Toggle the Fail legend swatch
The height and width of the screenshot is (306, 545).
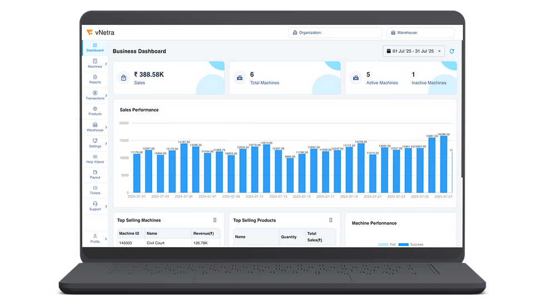point(383,244)
